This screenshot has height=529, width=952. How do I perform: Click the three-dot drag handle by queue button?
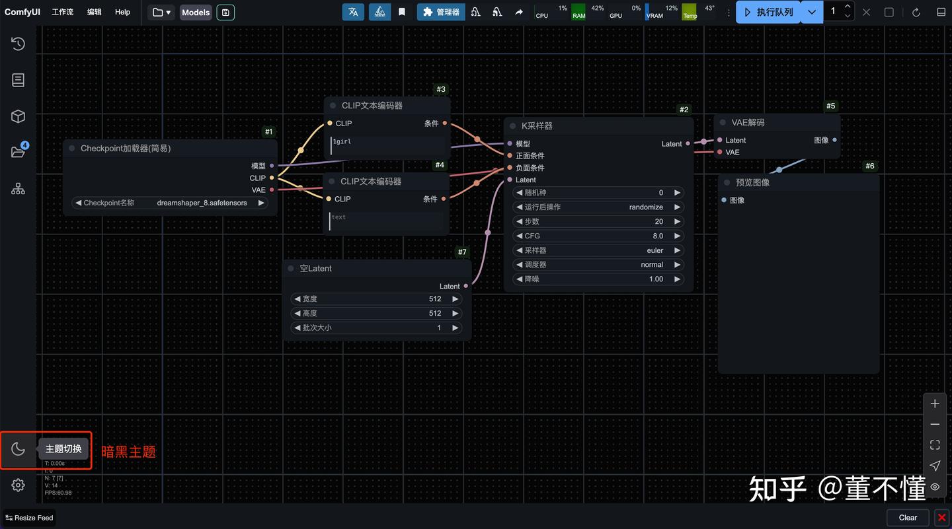click(728, 13)
